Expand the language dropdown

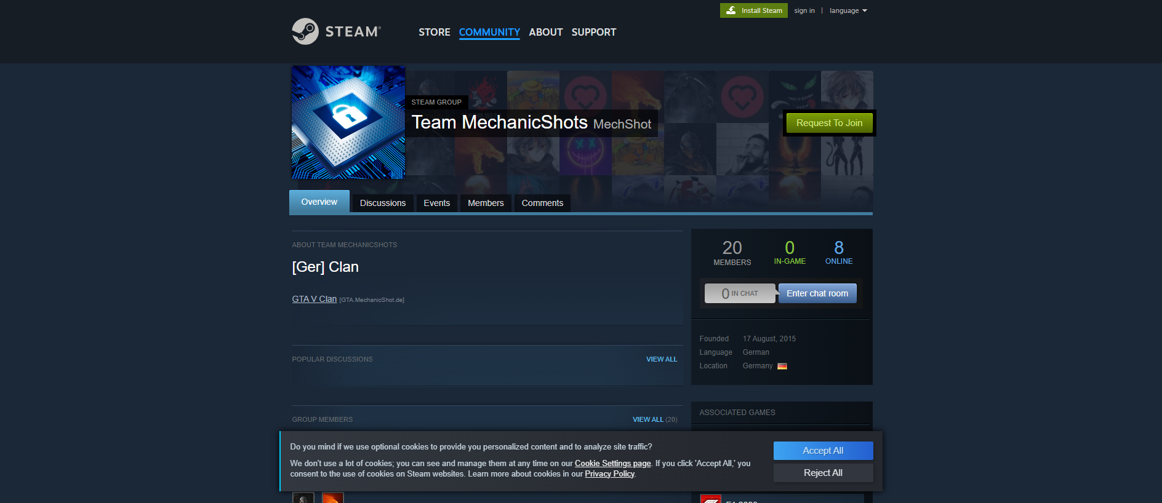(848, 10)
